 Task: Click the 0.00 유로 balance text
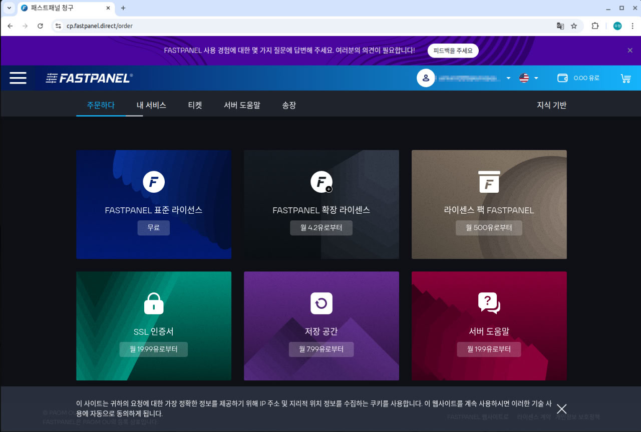[586, 78]
